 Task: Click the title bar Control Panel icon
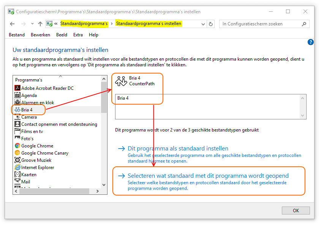click(11, 11)
